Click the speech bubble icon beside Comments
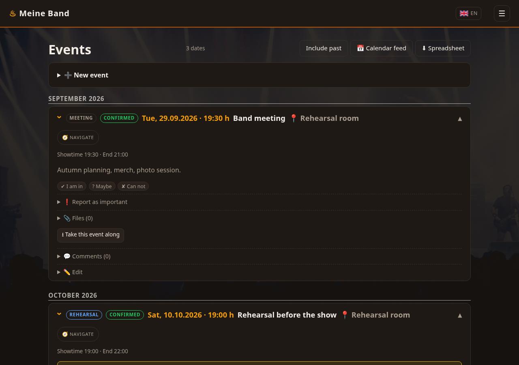519x365 pixels. click(x=67, y=256)
